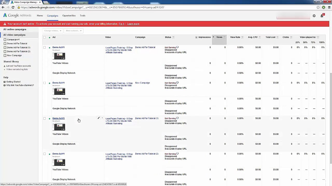The image size is (332, 186).
Task: Open the Views column help question mark
Action: point(224,37)
